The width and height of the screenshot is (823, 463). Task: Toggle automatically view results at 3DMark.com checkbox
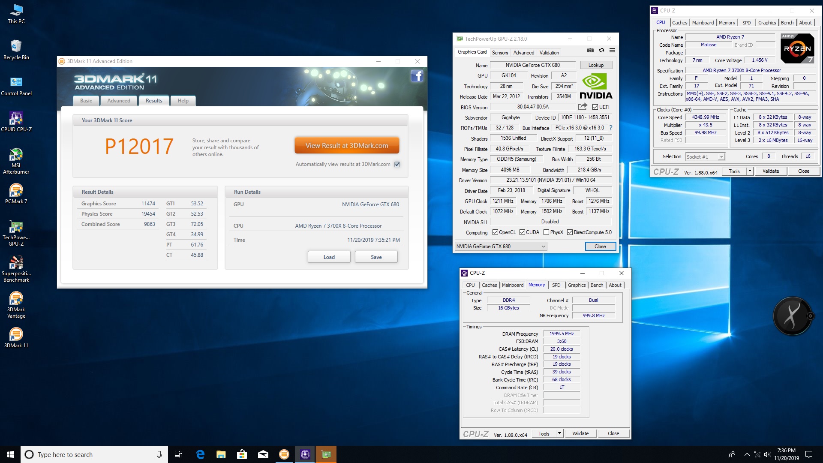397,164
